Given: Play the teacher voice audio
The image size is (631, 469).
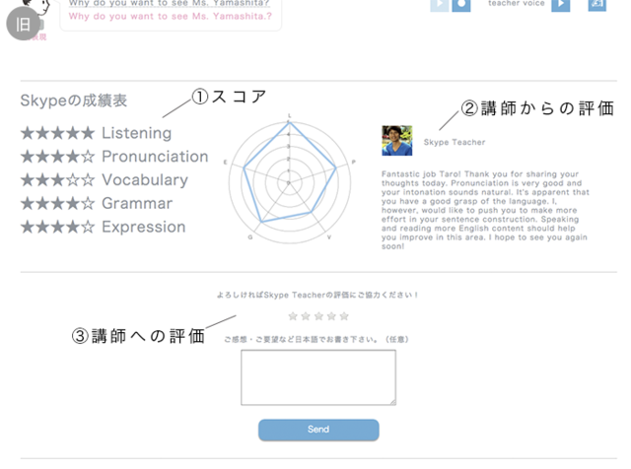Looking at the screenshot, I should [x=560, y=5].
